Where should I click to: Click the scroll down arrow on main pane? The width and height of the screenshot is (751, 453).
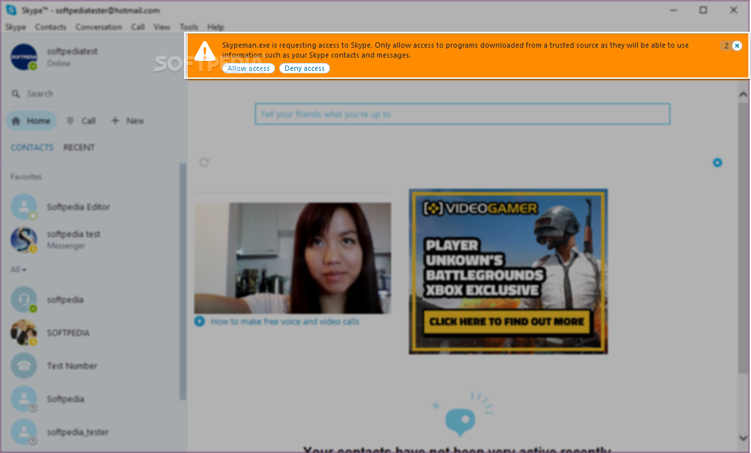pyautogui.click(x=743, y=438)
